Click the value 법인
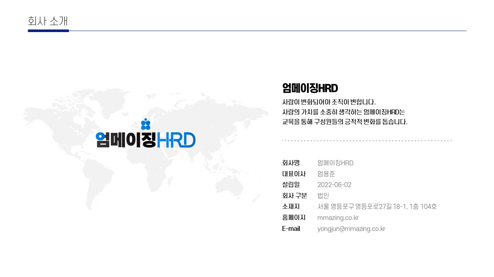Viewport: 494px width, 277px height. click(x=323, y=196)
